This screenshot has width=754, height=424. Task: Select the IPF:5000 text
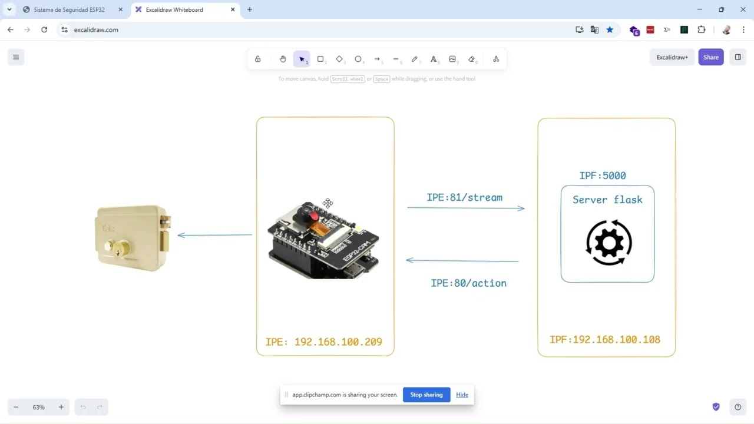point(603,175)
